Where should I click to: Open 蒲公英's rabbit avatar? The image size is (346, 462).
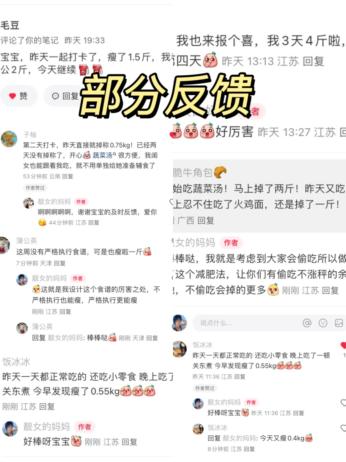(4, 245)
